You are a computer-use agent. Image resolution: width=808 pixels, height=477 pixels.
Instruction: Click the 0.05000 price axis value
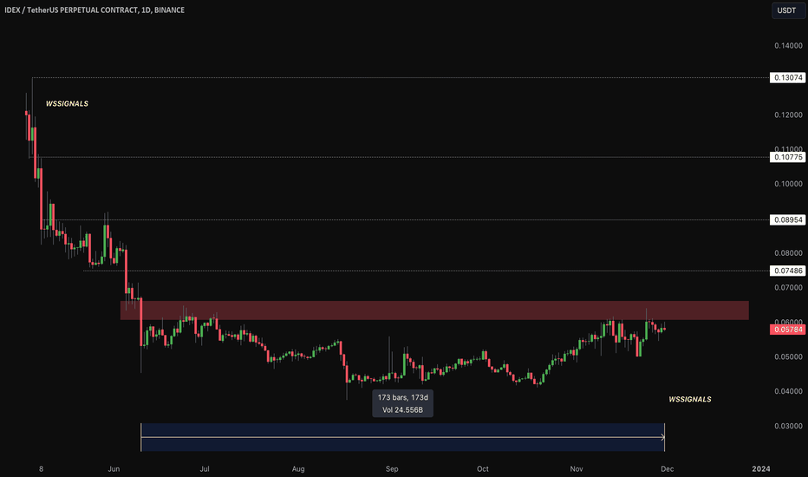[x=788, y=356]
